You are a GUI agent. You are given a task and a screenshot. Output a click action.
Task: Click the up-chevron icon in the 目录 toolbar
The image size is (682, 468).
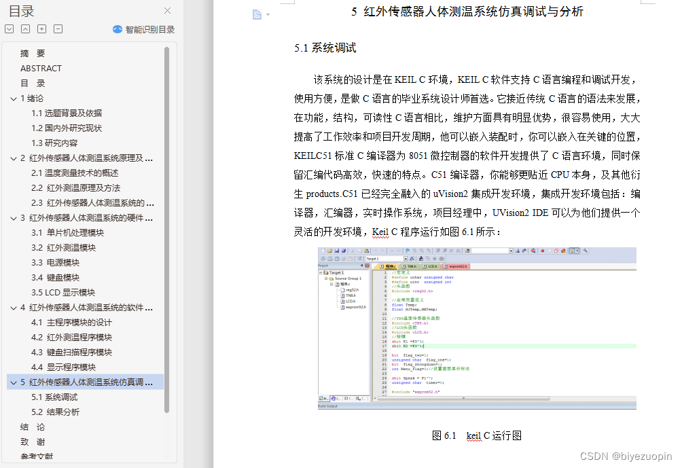(25, 29)
